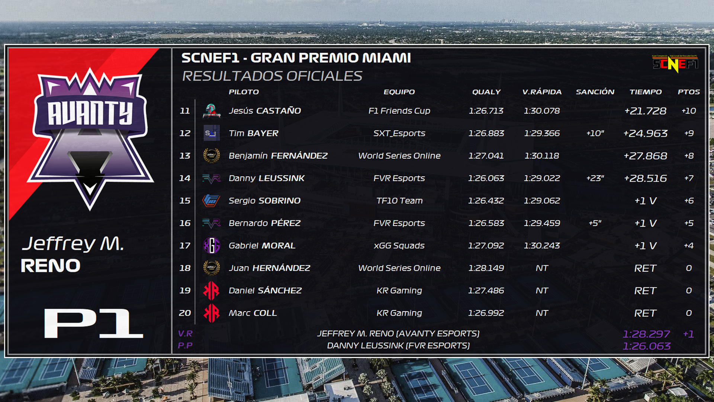Click the F1 Friends Cup logo beside Jesús Castaño
The image size is (714, 402).
click(x=212, y=111)
